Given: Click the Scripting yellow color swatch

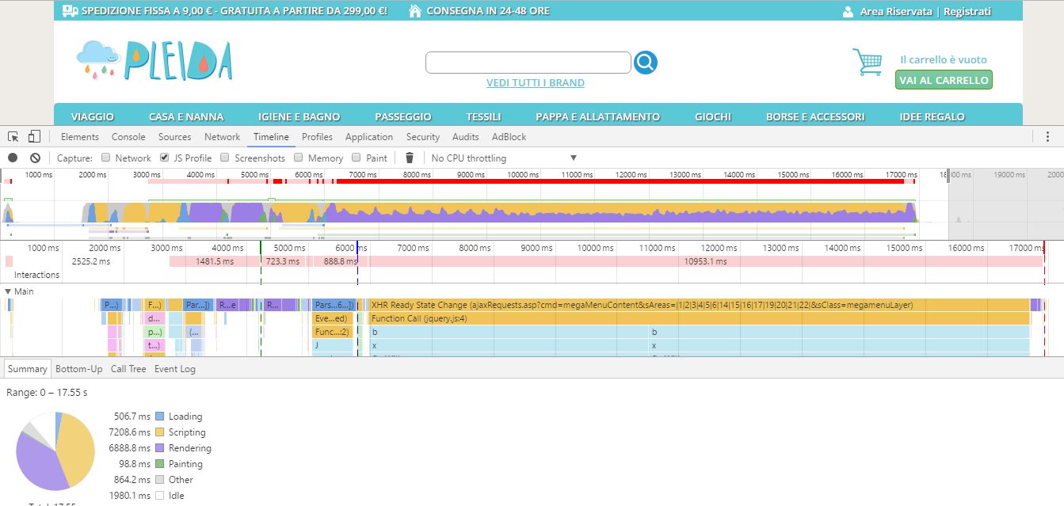Looking at the screenshot, I should [x=159, y=432].
